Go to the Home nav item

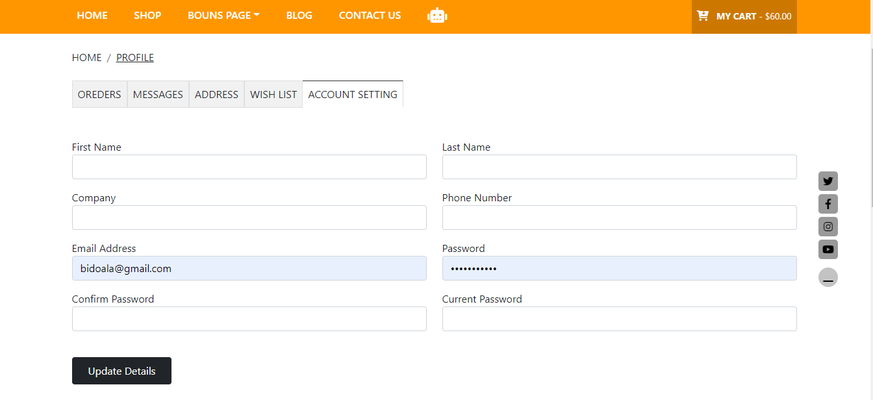coord(92,16)
